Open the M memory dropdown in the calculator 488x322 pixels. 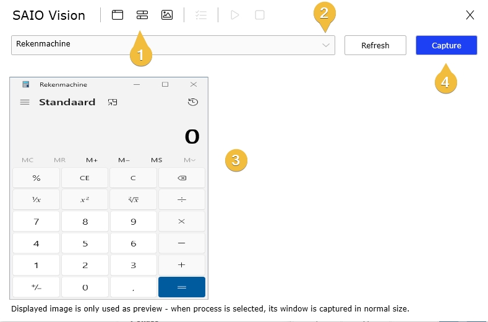tap(189, 160)
